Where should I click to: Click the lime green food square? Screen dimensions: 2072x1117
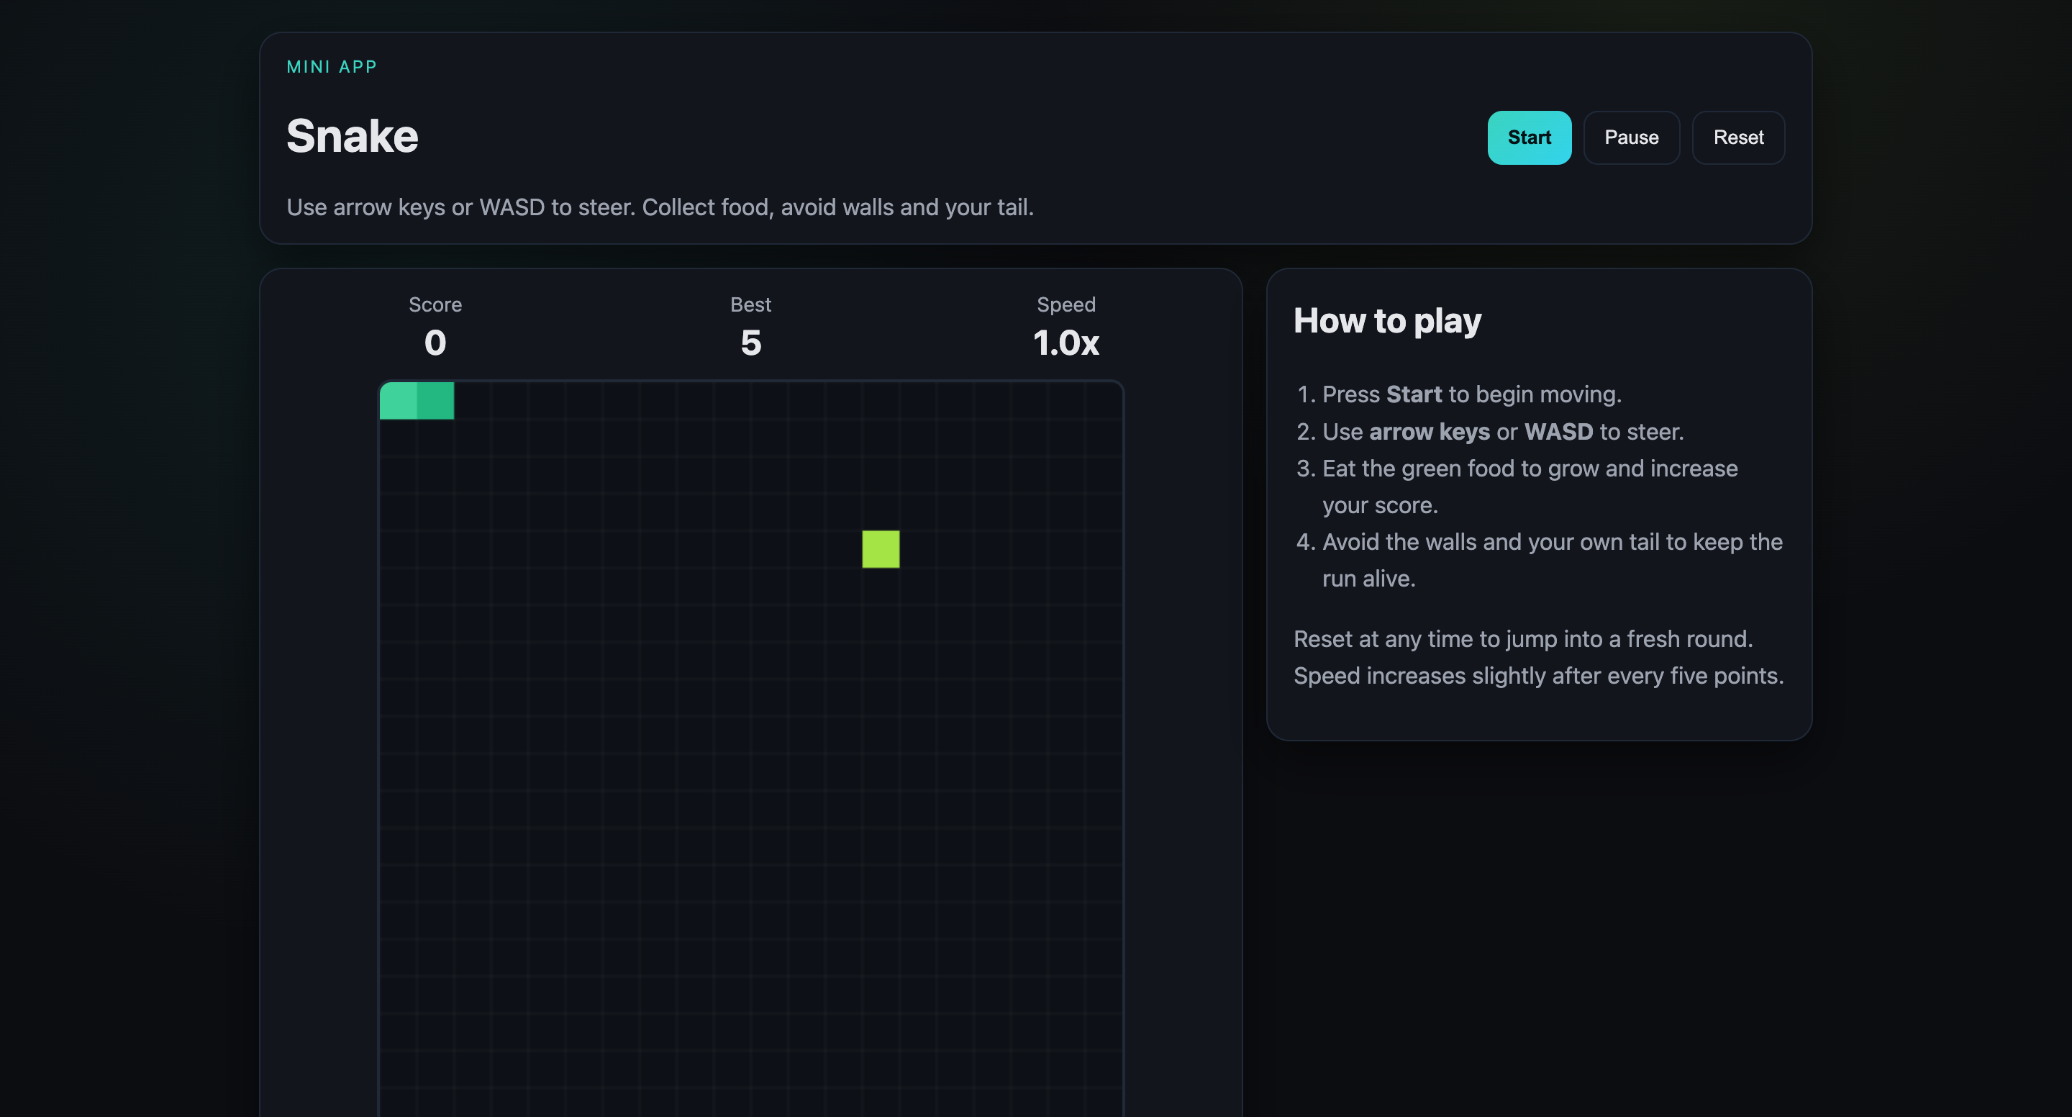click(881, 549)
